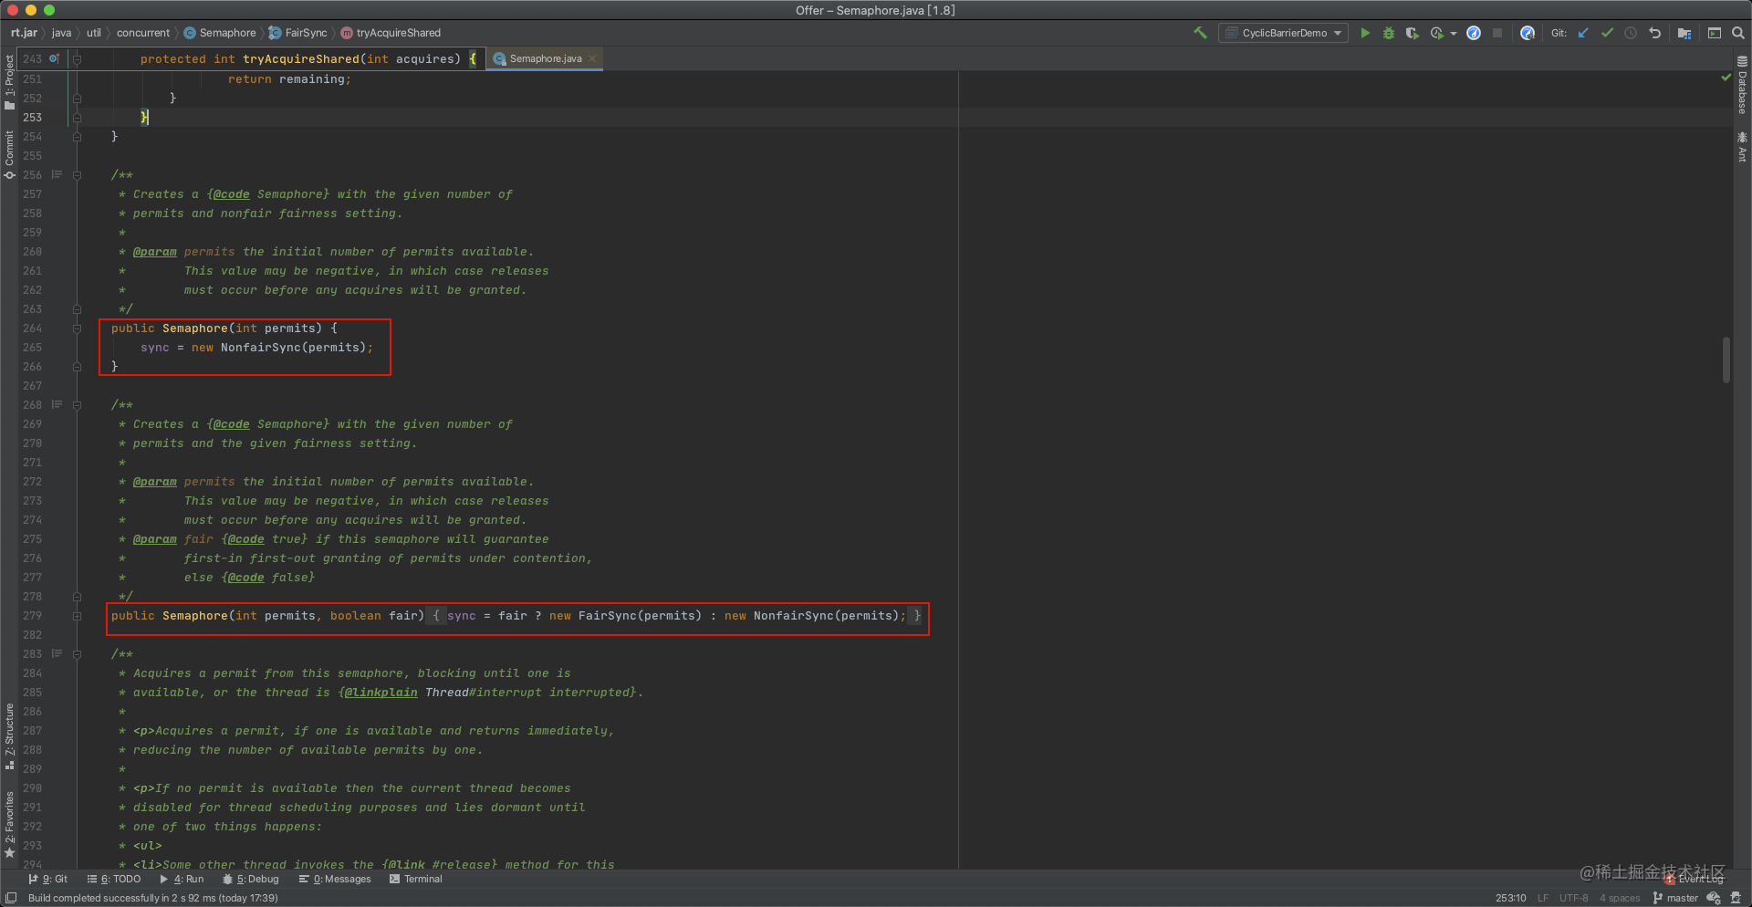Click the concurrent breadcrumb segment
The height and width of the screenshot is (907, 1752).
coord(143,33)
